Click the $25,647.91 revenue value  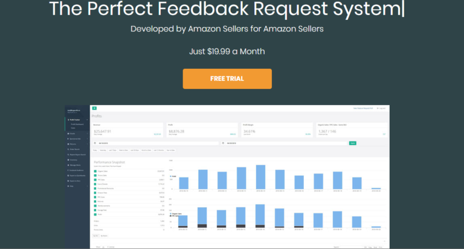pyautogui.click(x=102, y=132)
